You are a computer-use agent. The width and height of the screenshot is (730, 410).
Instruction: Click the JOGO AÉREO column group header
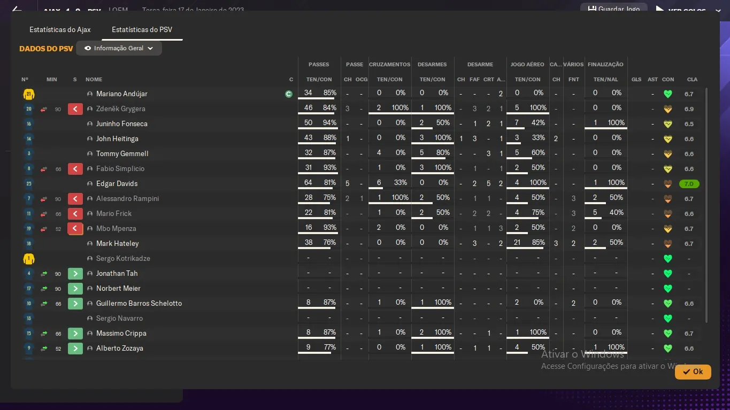[x=527, y=65]
